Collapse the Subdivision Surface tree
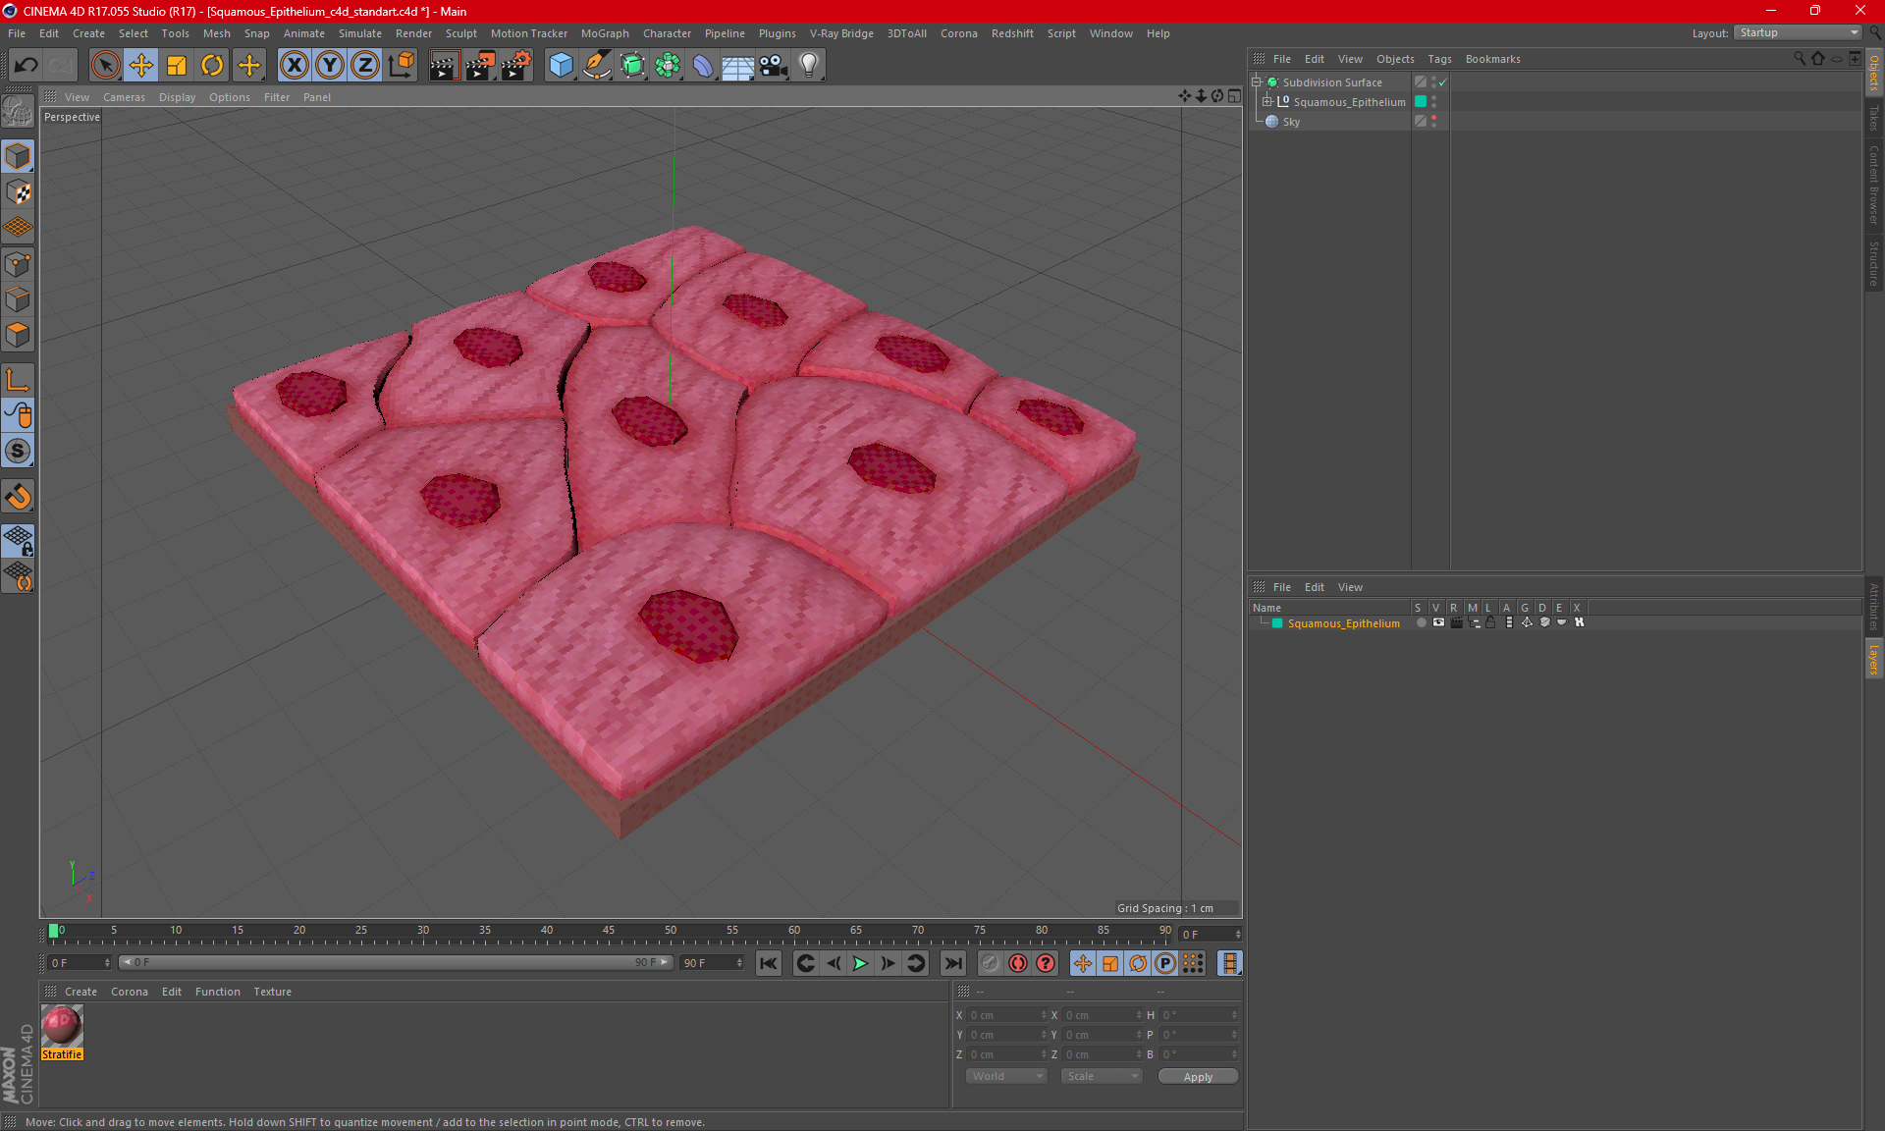The width and height of the screenshot is (1885, 1131). pyautogui.click(x=1256, y=82)
